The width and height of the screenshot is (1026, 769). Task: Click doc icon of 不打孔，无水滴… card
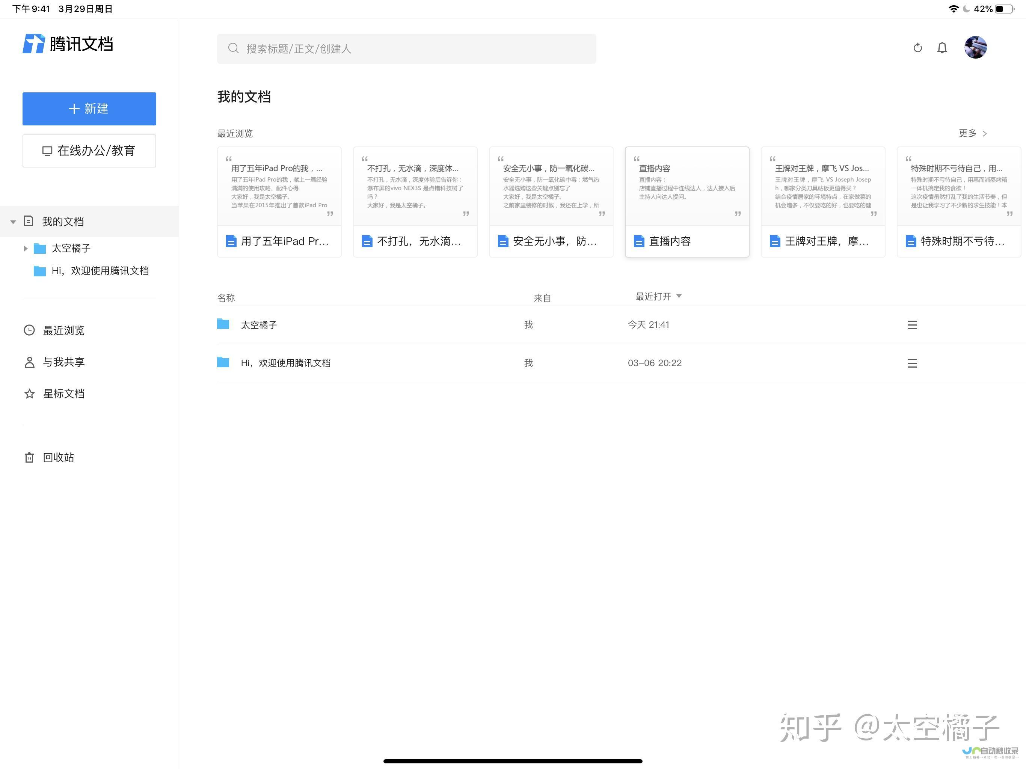click(x=367, y=241)
